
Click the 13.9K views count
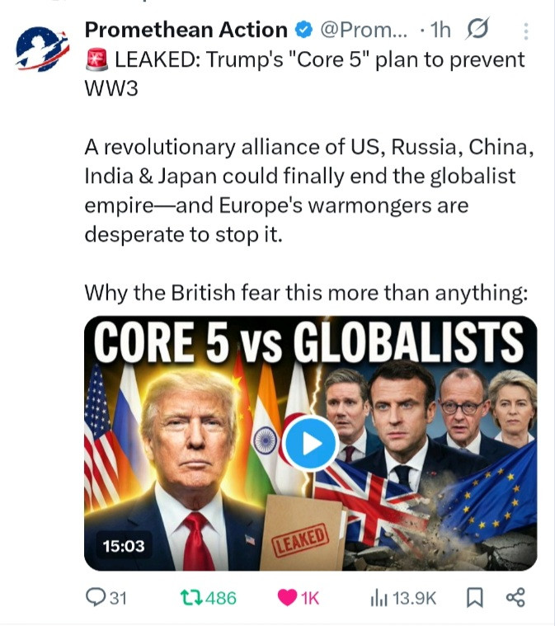click(x=414, y=598)
